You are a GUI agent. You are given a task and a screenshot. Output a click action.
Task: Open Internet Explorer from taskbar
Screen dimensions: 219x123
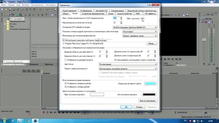click(13, 121)
